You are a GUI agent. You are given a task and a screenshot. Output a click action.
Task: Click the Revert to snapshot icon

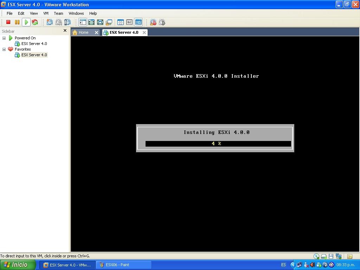tap(59, 22)
